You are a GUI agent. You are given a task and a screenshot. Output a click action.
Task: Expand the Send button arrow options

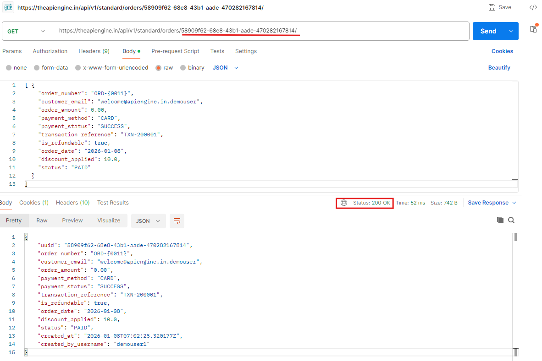511,31
